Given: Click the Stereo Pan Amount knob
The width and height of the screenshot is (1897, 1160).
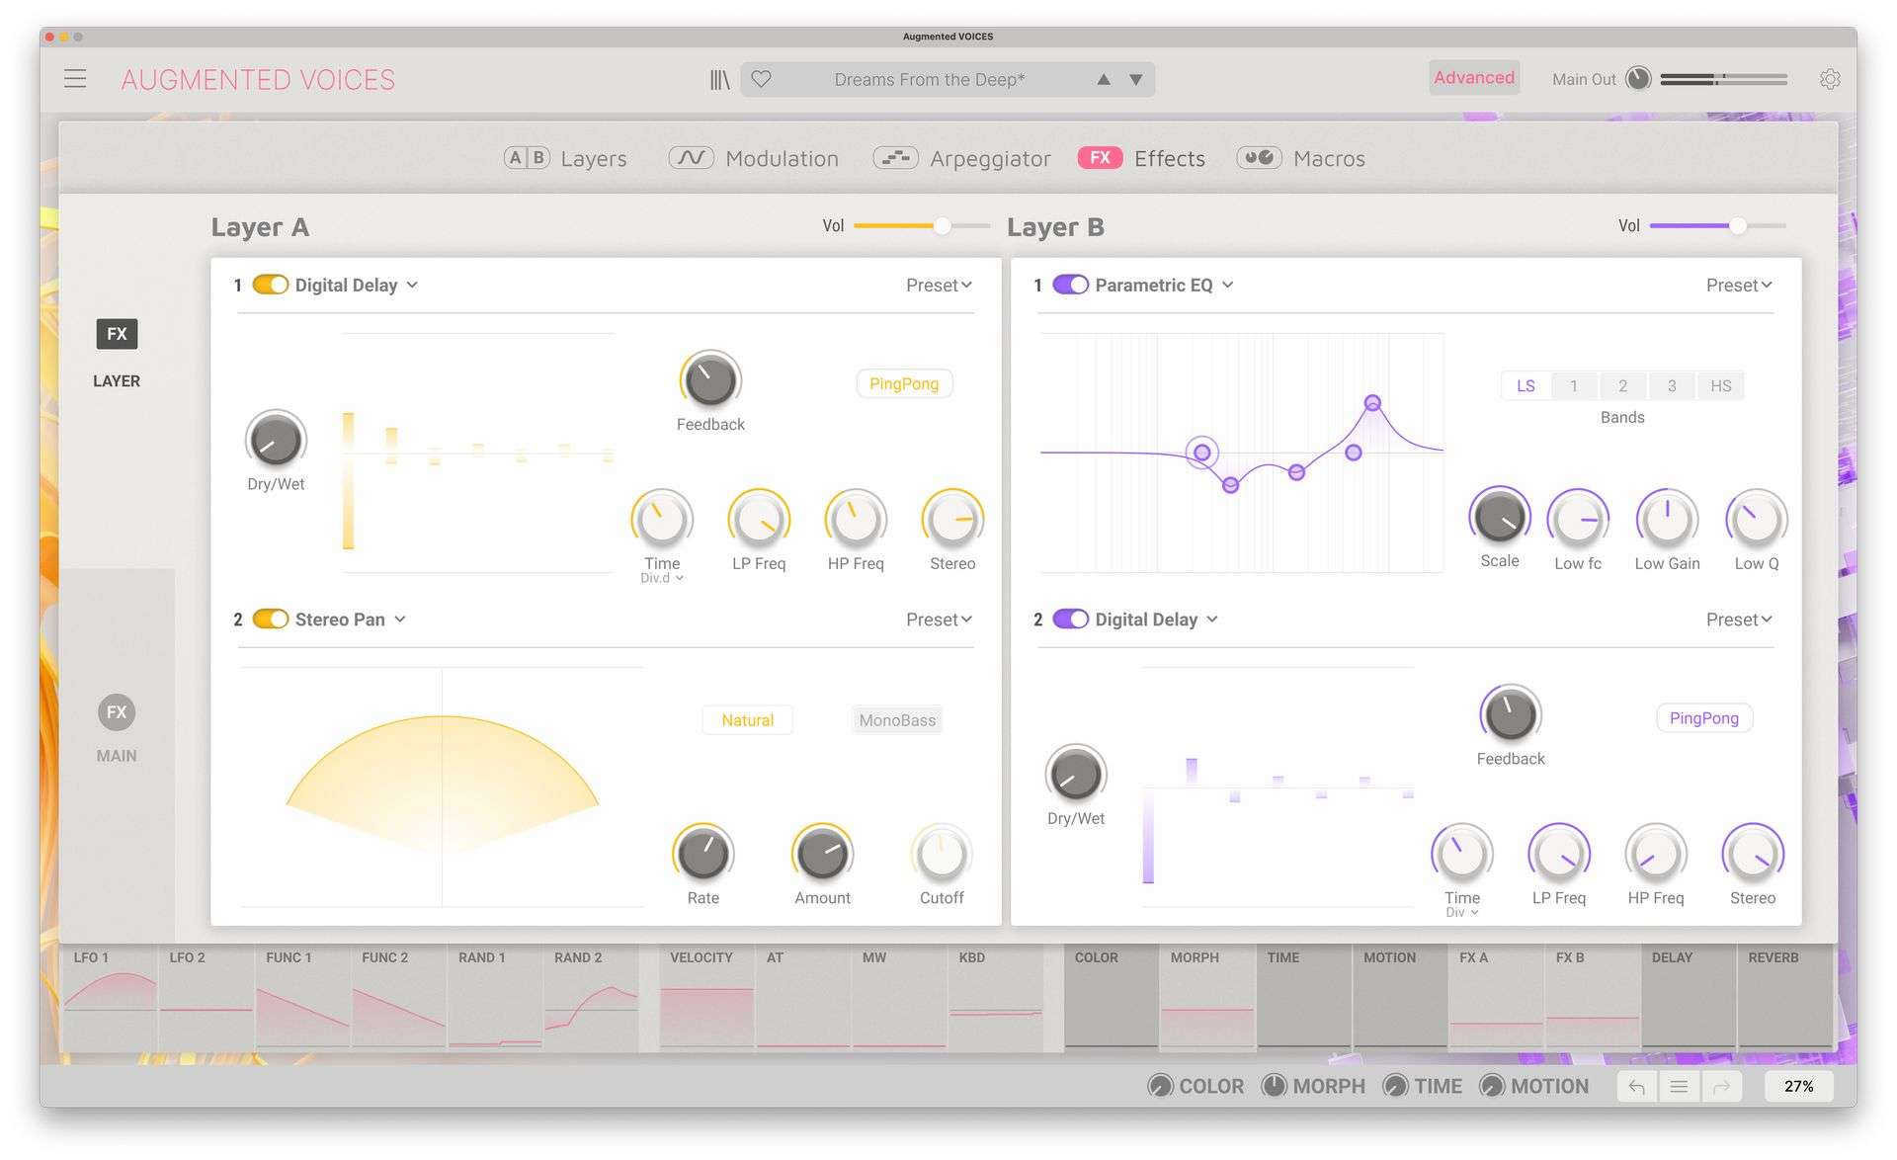Looking at the screenshot, I should [x=822, y=854].
